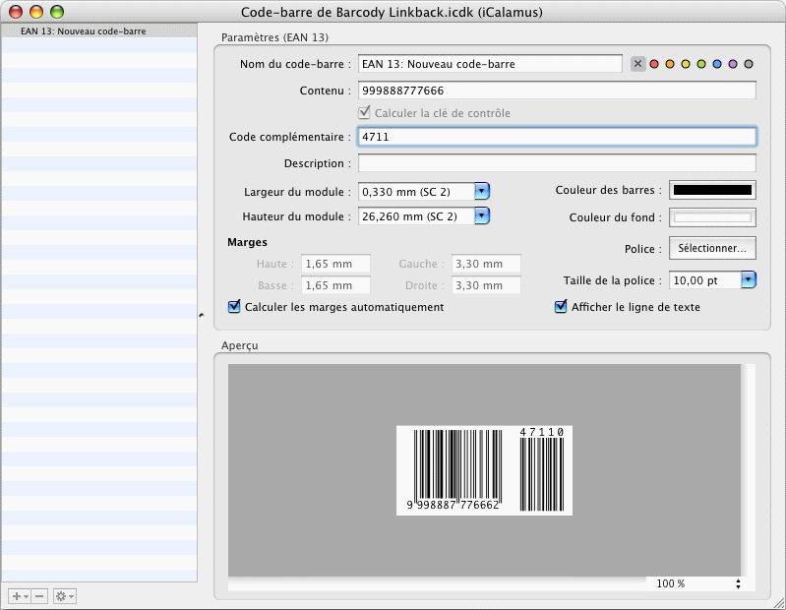Click the Basse margin field

pos(335,285)
